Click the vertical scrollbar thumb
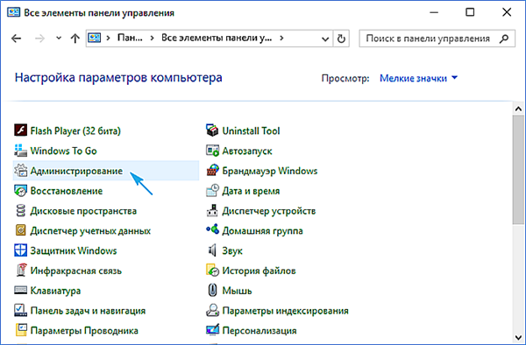This screenshot has width=526, height=345. pos(518,170)
